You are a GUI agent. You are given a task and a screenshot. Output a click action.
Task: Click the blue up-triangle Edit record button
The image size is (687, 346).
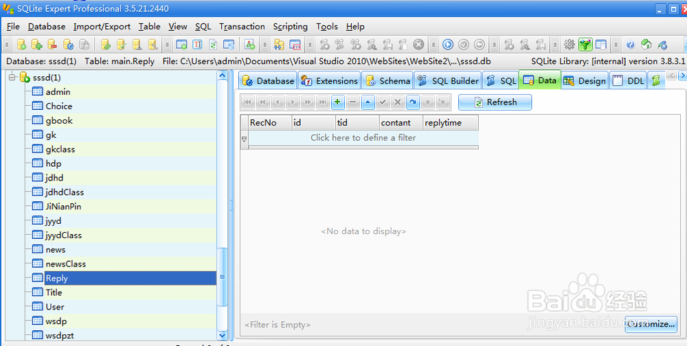(368, 102)
